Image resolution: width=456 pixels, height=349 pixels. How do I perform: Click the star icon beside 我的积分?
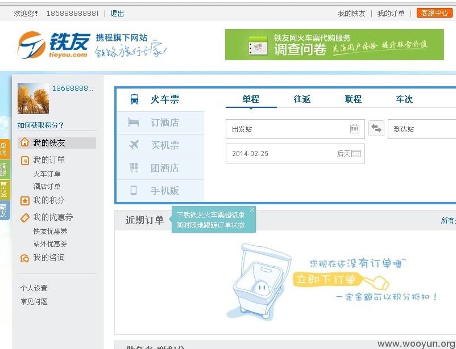[x=25, y=201]
